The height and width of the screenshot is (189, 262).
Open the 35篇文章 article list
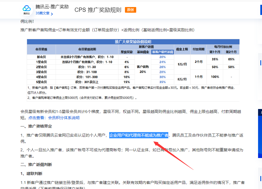tap(42, 13)
